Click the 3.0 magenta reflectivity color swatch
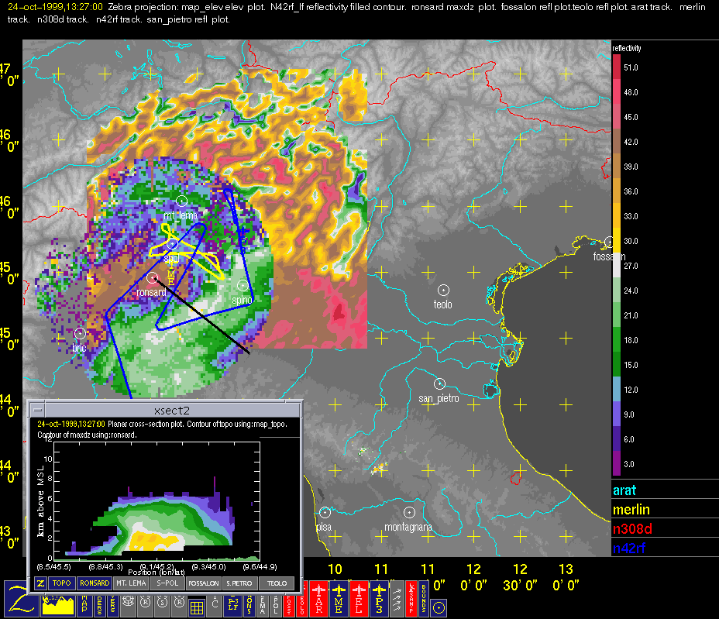The image size is (719, 619). pos(616,464)
